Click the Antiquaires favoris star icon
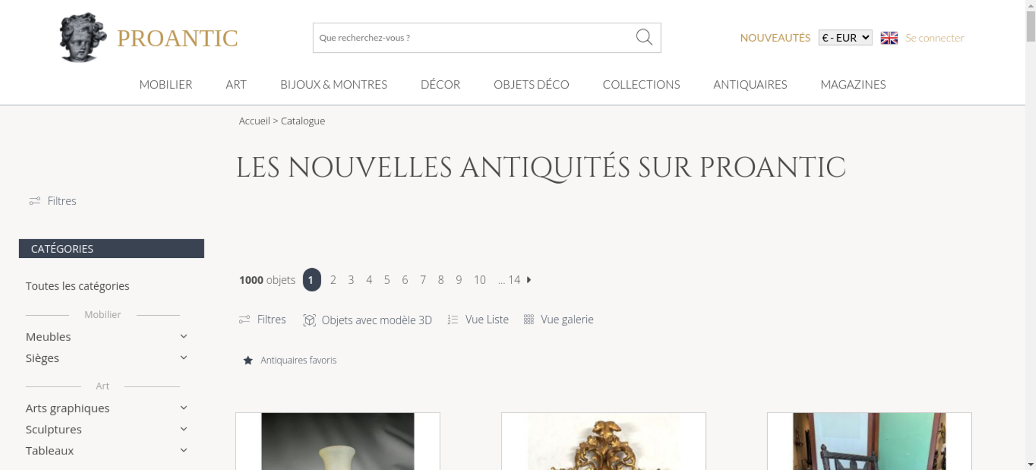The width and height of the screenshot is (1036, 470). (x=248, y=360)
